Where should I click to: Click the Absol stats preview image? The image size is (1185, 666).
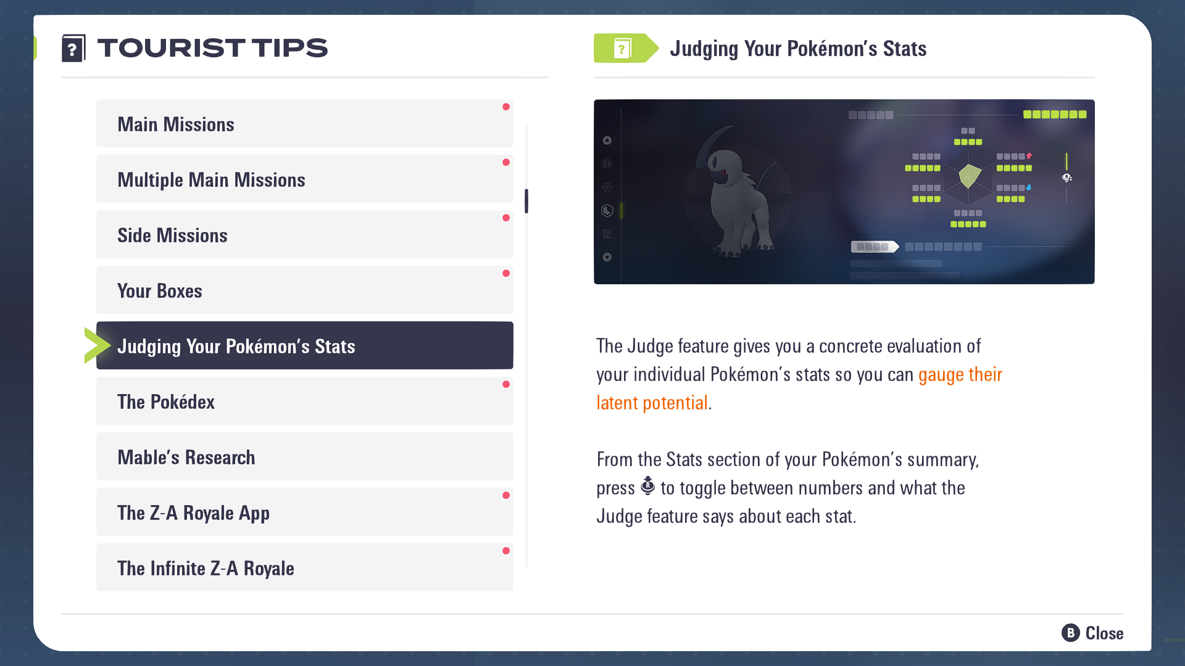point(844,192)
